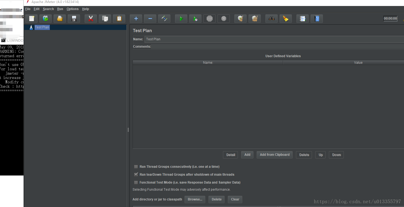
Task: Click Start no pauses icon
Action: pyautogui.click(x=195, y=19)
